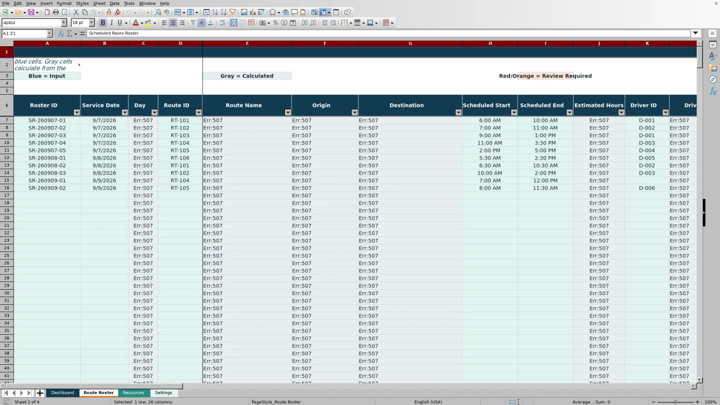Viewport: 720px width, 405px height.
Task: Select row 7 header
Action: (x=7, y=120)
